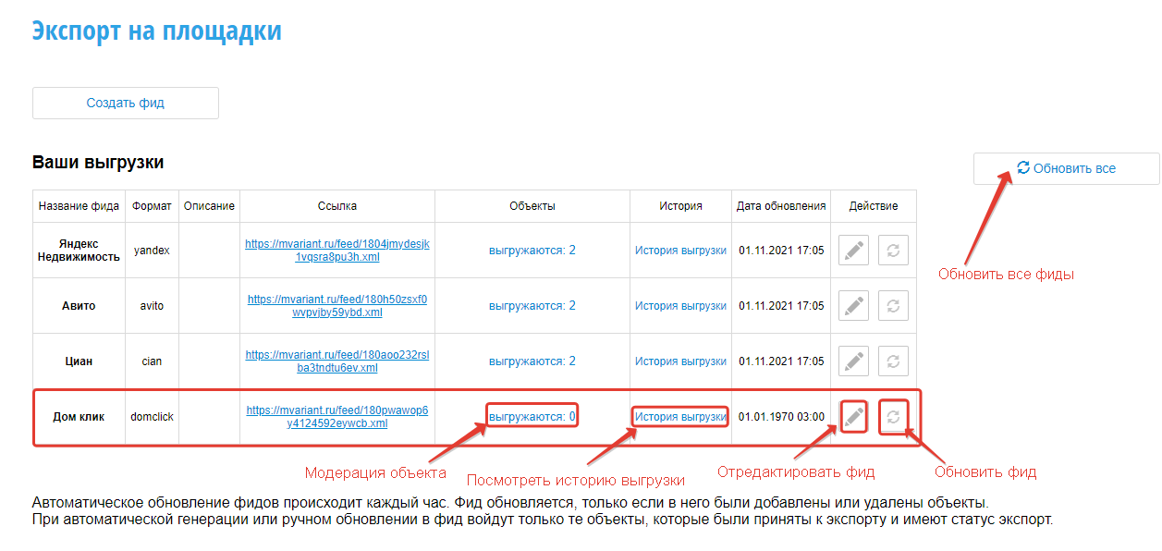The height and width of the screenshot is (551, 1162).
Task: Open the Дом клик feed URL
Action: pos(336,416)
